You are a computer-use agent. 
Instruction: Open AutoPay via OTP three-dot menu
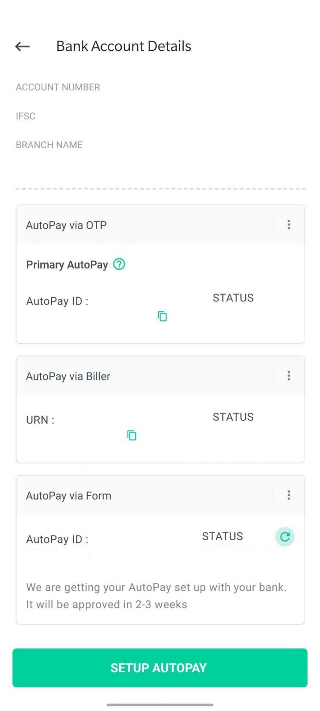point(289,225)
